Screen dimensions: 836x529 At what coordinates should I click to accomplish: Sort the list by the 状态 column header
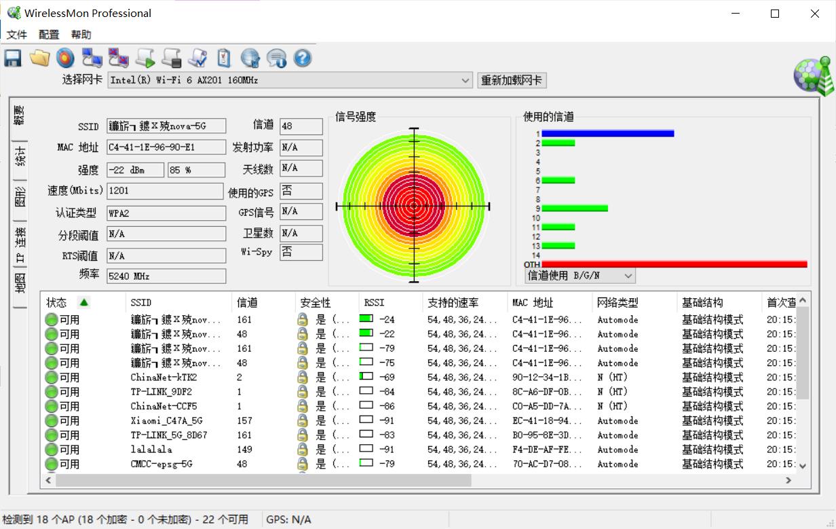[57, 303]
